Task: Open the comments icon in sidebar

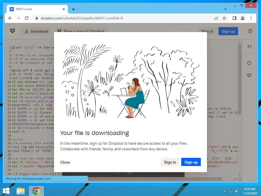Action: [249, 75]
